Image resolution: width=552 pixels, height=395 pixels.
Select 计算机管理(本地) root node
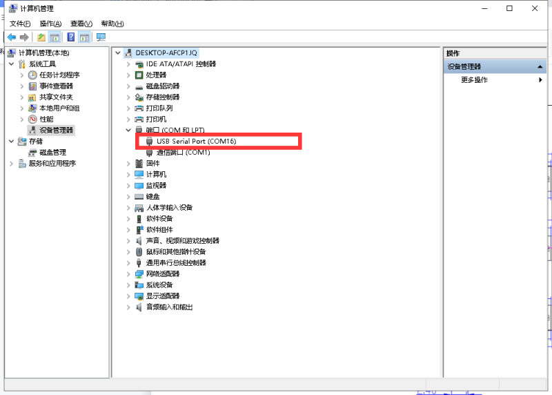point(44,53)
